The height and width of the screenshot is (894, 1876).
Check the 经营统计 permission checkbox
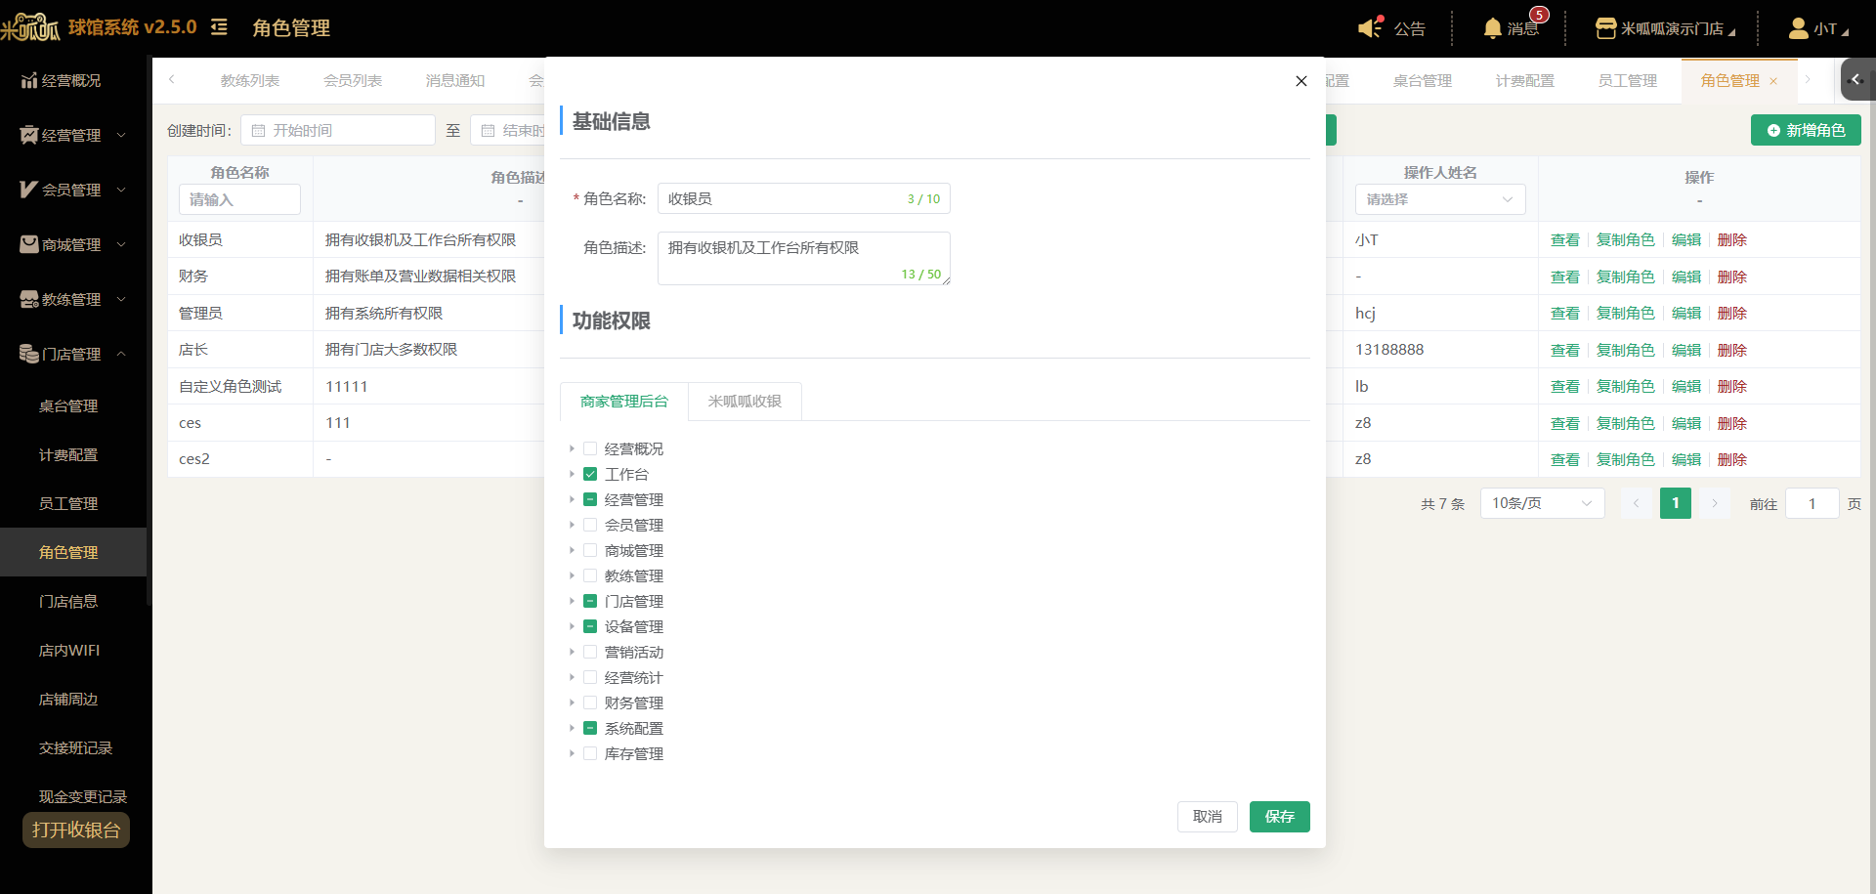coord(590,677)
